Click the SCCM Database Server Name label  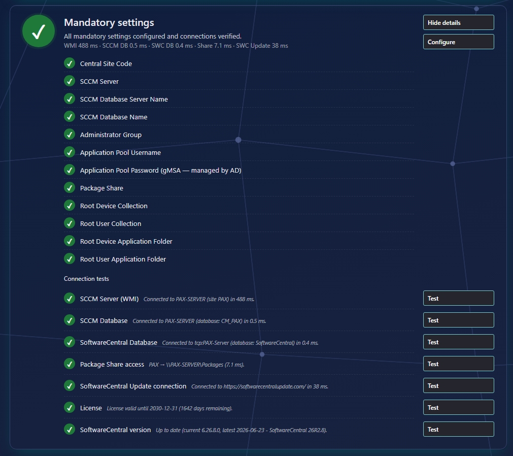(124, 99)
